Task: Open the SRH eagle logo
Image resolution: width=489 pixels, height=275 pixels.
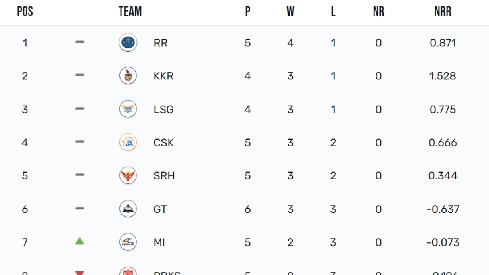Action: pyautogui.click(x=128, y=176)
